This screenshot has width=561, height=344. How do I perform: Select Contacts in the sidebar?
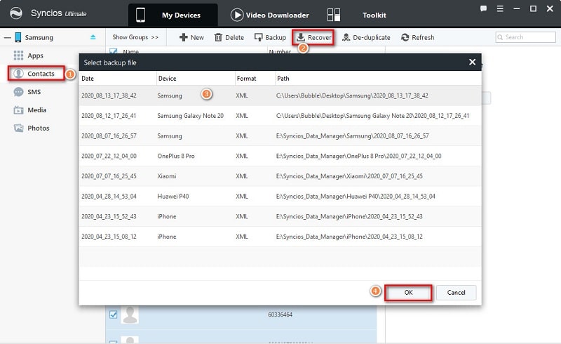pyautogui.click(x=36, y=74)
